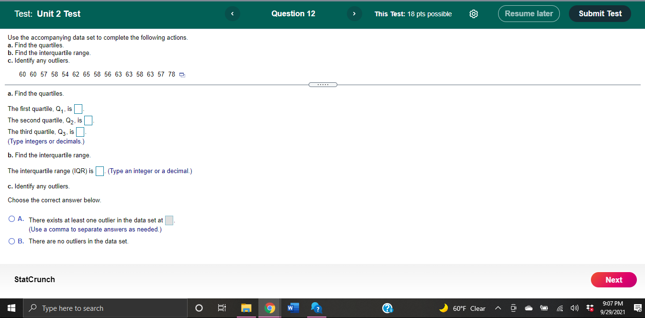
Task: Open StatCrunch
Action: coord(33,279)
